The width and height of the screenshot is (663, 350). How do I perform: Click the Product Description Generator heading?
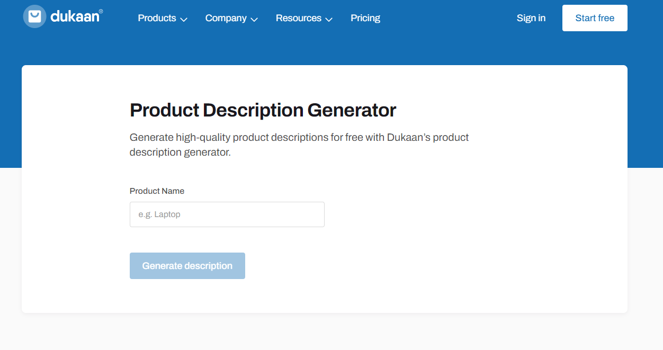pyautogui.click(x=263, y=110)
